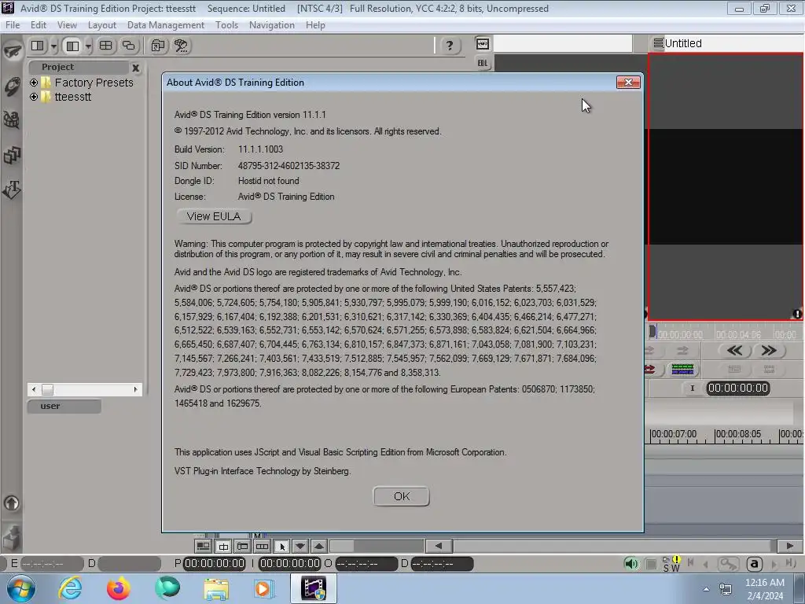Image resolution: width=805 pixels, height=604 pixels.
Task: Click the timeline overview toggle icon
Action: 204,546
